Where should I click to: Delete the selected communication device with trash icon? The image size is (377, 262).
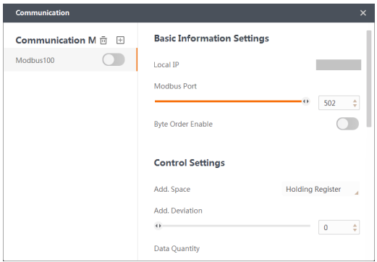coord(103,40)
